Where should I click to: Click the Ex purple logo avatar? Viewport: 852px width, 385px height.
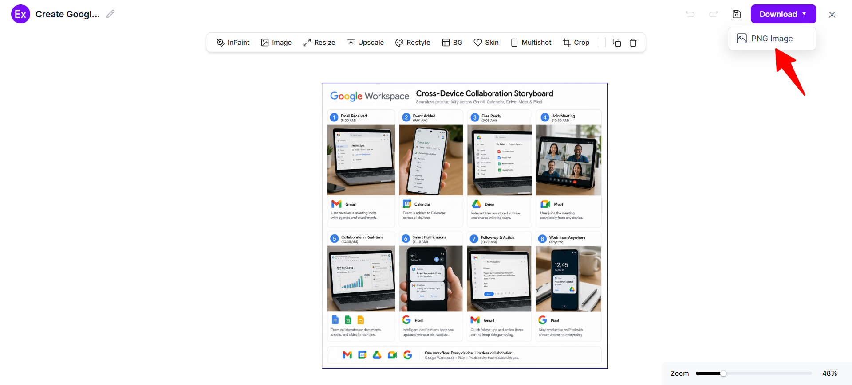pos(20,14)
